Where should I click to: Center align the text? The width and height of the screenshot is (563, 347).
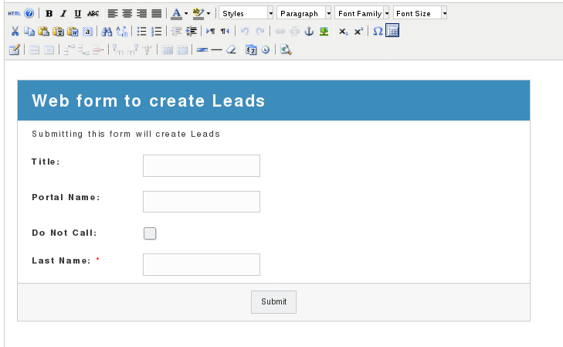(x=127, y=14)
